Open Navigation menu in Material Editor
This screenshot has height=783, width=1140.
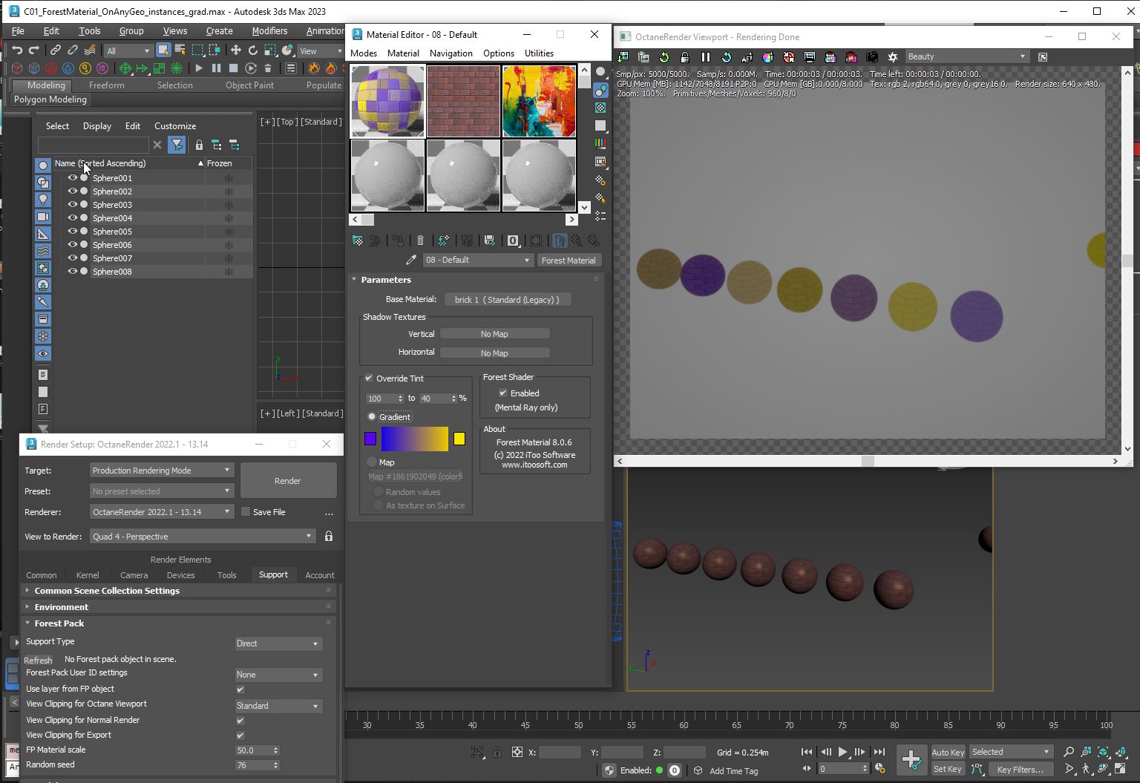[x=451, y=53]
